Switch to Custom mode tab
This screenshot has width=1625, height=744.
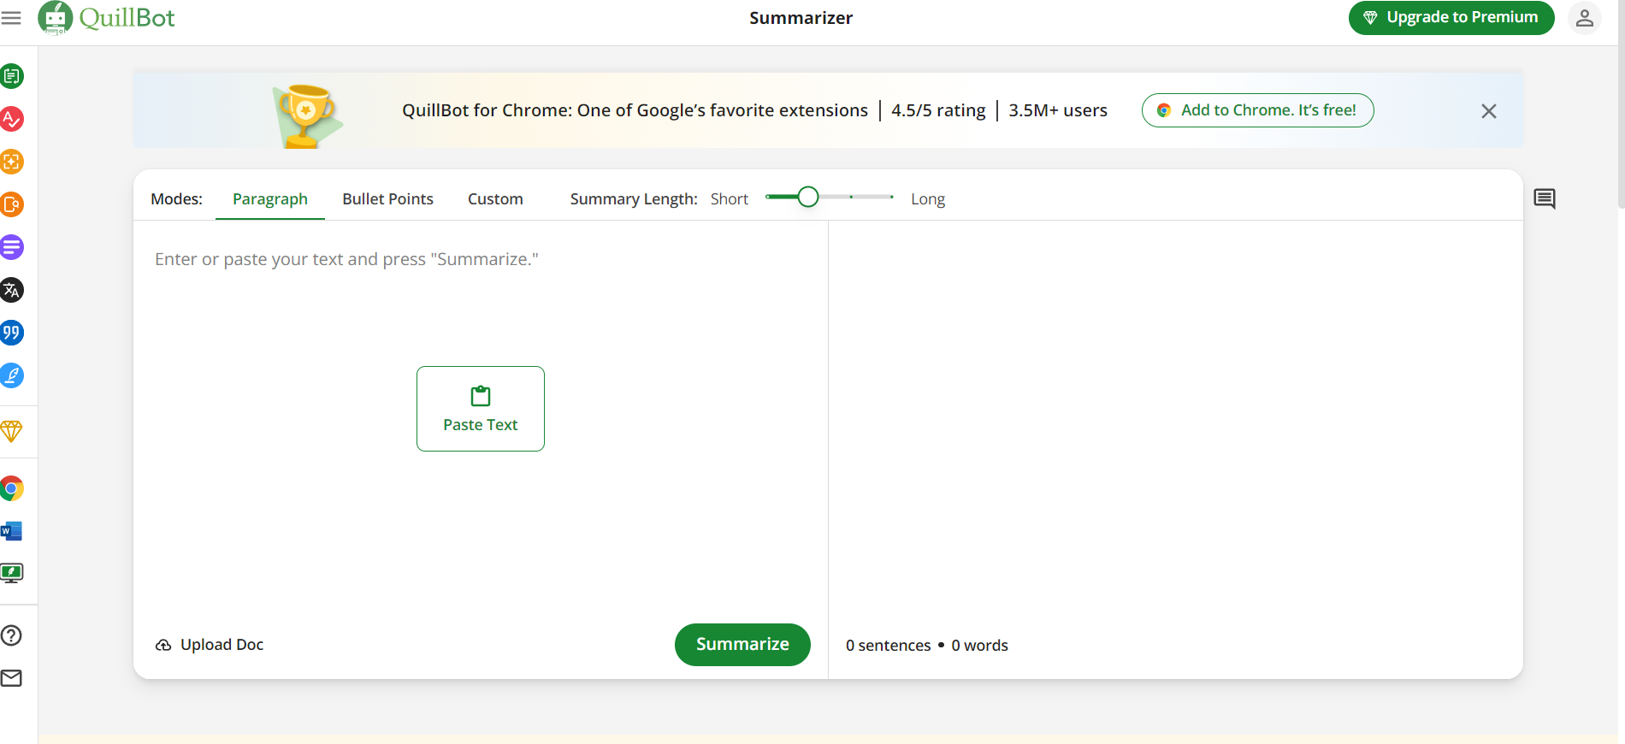coord(495,199)
